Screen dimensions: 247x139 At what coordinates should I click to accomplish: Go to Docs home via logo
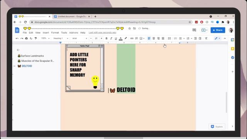17,30
